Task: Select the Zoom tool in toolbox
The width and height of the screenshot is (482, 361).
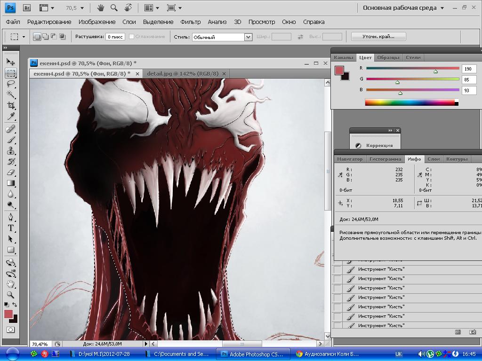Action: 11,295
